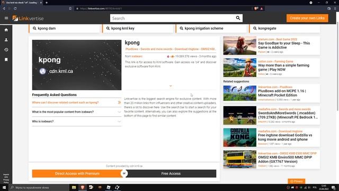Click inside the Linkvertise search field
Viewport: 339px width, 191px height.
173,18
